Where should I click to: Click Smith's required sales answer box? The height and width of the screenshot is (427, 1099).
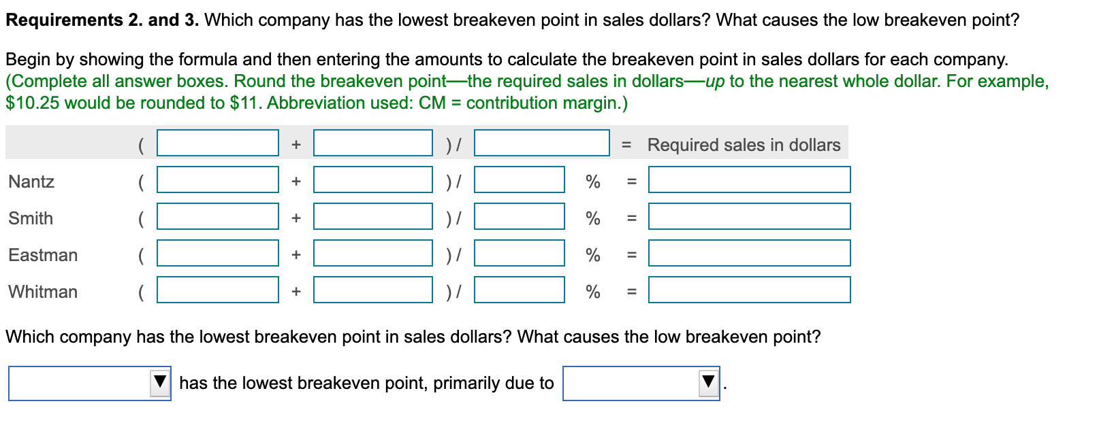tap(749, 218)
